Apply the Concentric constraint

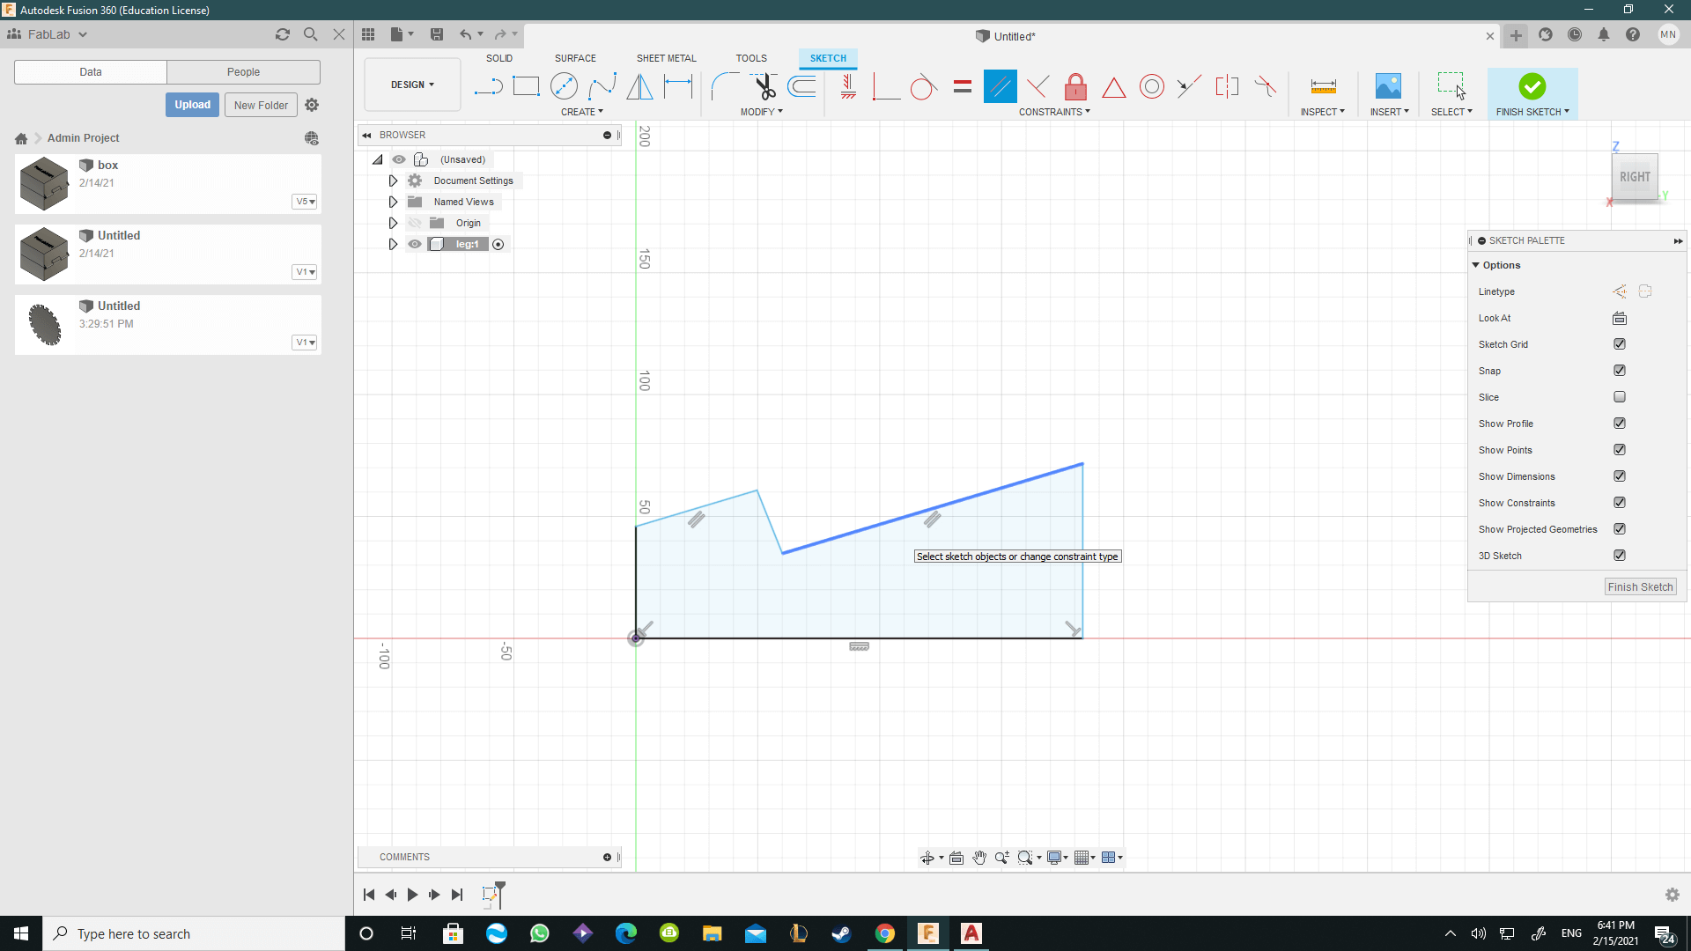tap(1151, 86)
